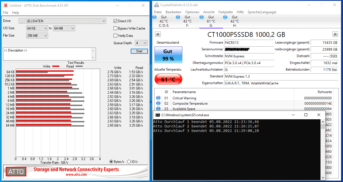Click the Description box scroll down arrow
This screenshot has width=343, height=182.
[93, 58]
